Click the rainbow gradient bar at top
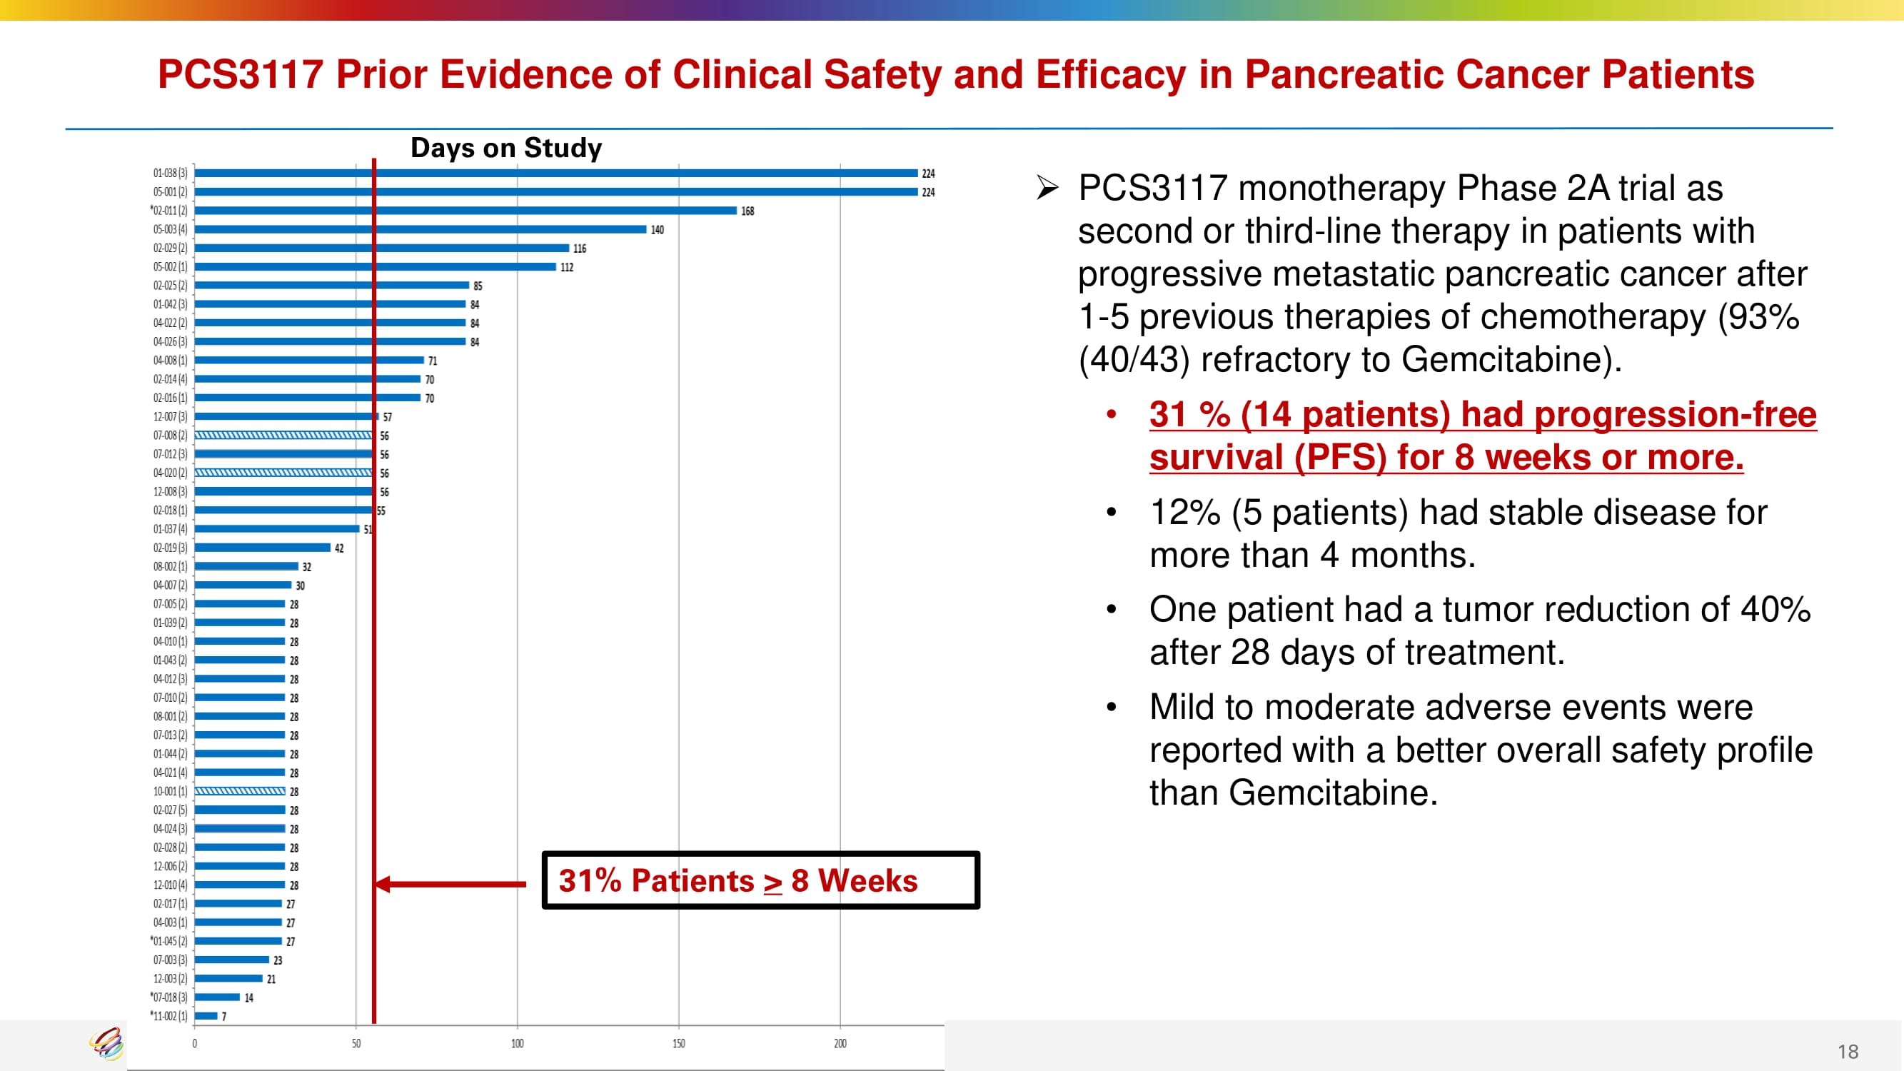 coord(952,9)
